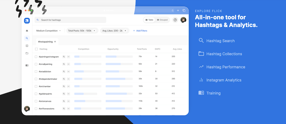
Task: Check the #artoncanvas row checkbox
Action: 36,101
